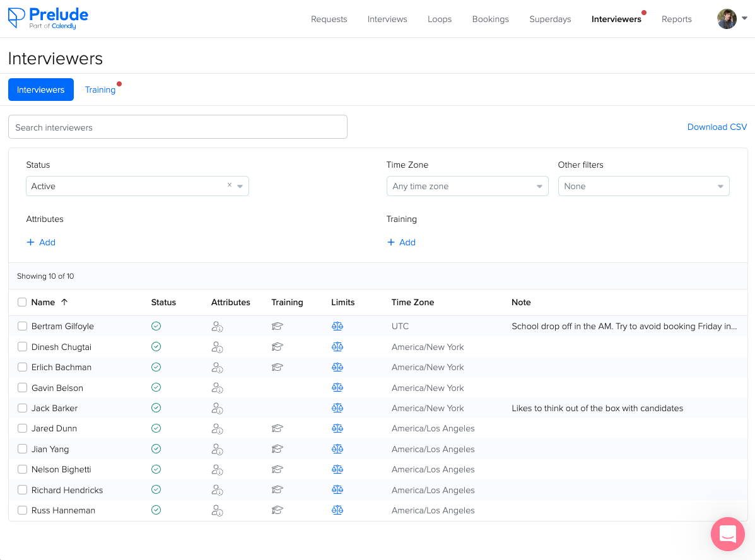The image size is (755, 560).
Task: Click Richard Hendricks' training cap icon
Action: point(277,490)
